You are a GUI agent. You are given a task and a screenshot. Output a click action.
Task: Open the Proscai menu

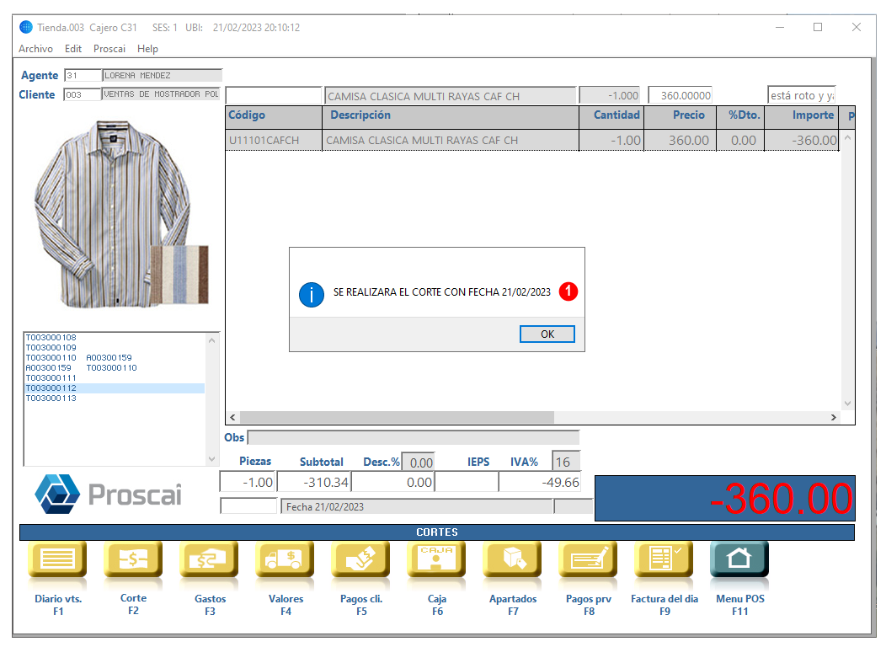109,49
